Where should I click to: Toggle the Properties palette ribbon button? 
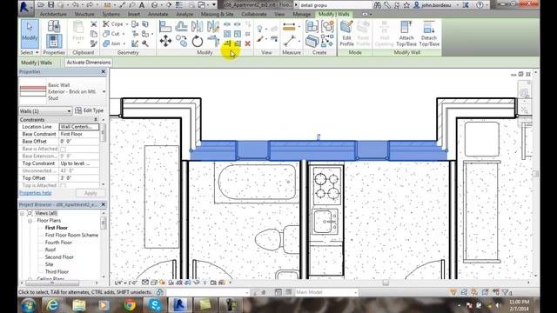coord(54,41)
